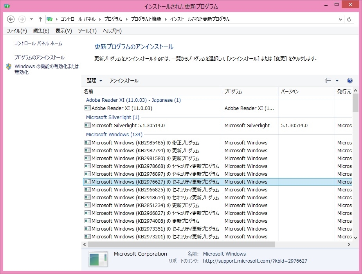Click the icon of KB2978668 security update

pos(88,166)
